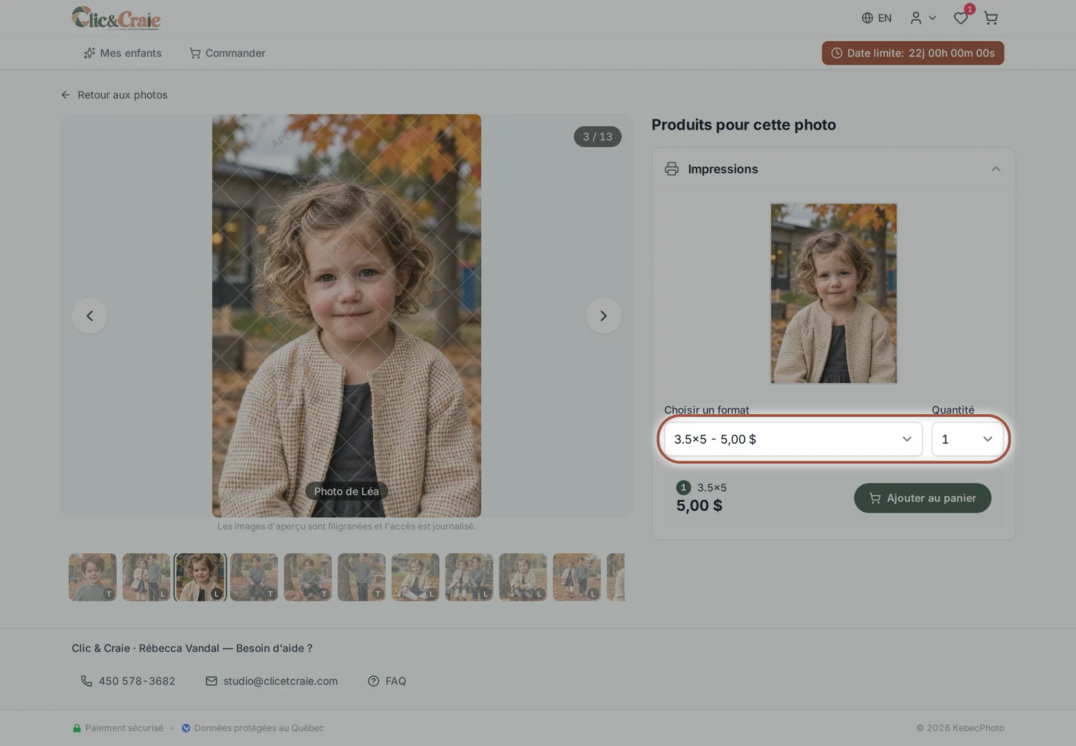Click the Clic&Craie logo
Screen dimensions: 1076x746
click(116, 18)
